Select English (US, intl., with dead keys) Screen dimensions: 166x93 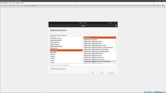(x=100, y=61)
